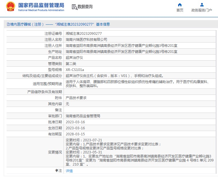Open the 数据查询 search icon
The width and height of the screenshot is (218, 177).
point(74,7)
